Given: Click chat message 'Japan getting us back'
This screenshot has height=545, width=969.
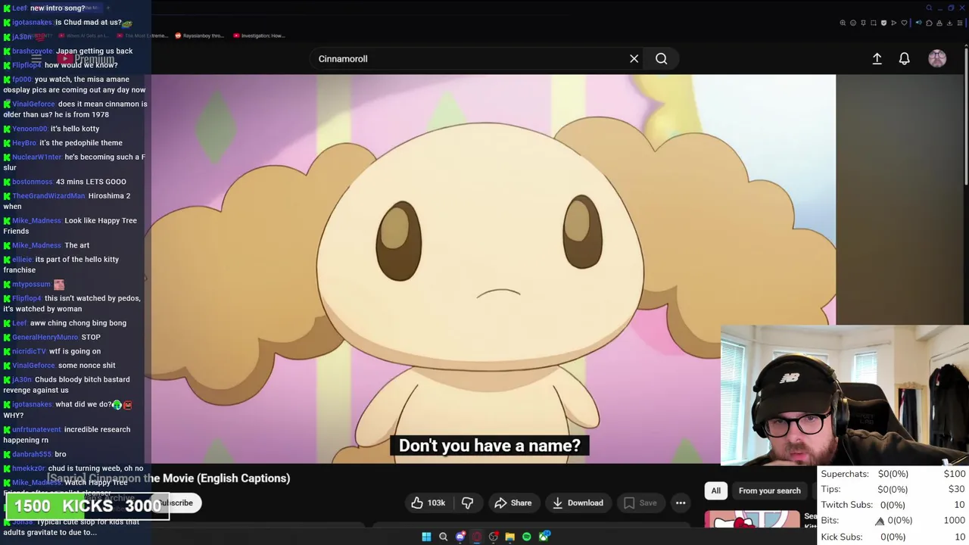Looking at the screenshot, I should (94, 51).
